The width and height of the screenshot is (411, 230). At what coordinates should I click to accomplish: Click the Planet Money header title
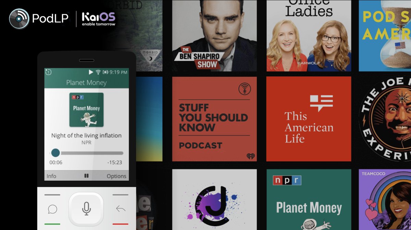[x=86, y=82]
